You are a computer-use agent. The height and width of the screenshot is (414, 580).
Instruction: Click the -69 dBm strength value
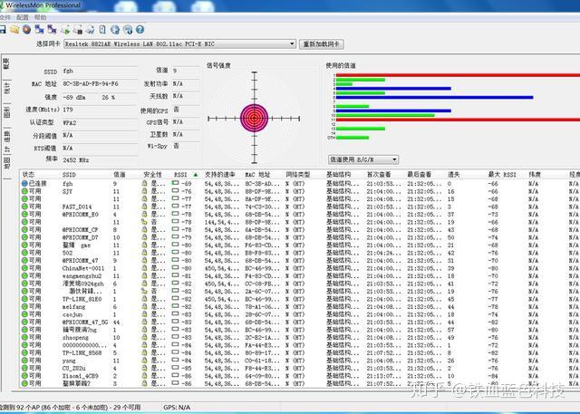(x=74, y=98)
